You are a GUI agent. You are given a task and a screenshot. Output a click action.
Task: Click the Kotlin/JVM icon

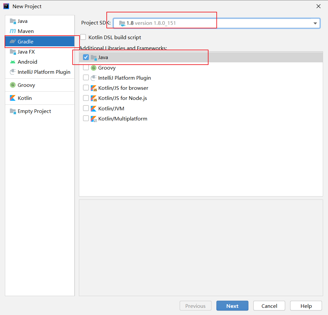(94, 108)
